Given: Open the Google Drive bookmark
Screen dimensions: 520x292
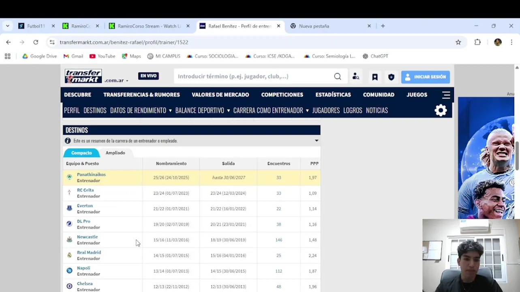Looking at the screenshot, I should [39, 56].
